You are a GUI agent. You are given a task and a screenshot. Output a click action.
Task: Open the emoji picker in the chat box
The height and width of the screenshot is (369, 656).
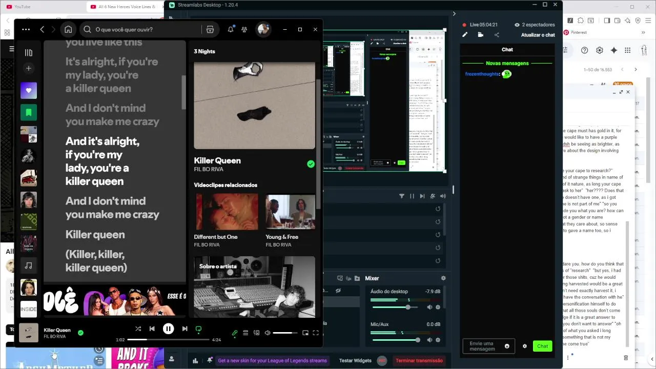tap(507, 346)
